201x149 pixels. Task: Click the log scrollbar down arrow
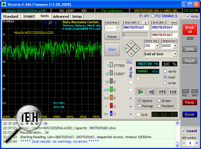177,145
